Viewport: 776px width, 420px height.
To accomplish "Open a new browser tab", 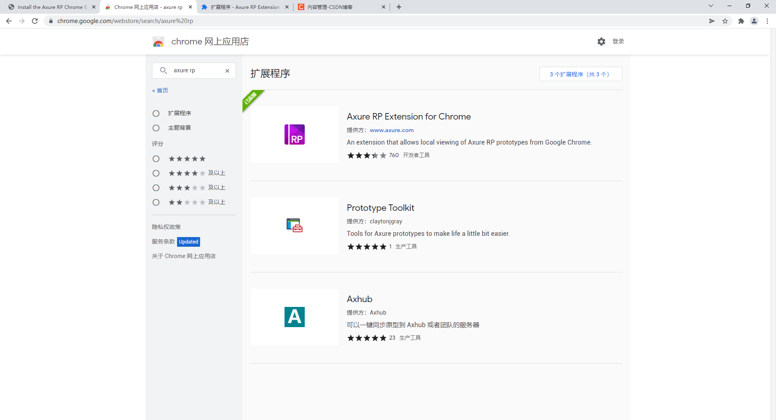I will (399, 7).
